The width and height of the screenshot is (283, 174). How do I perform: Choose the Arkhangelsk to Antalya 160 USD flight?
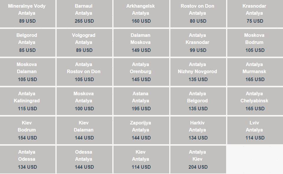[x=141, y=14]
